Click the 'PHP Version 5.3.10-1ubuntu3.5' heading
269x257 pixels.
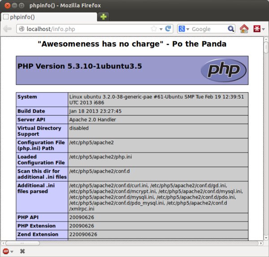80,66
